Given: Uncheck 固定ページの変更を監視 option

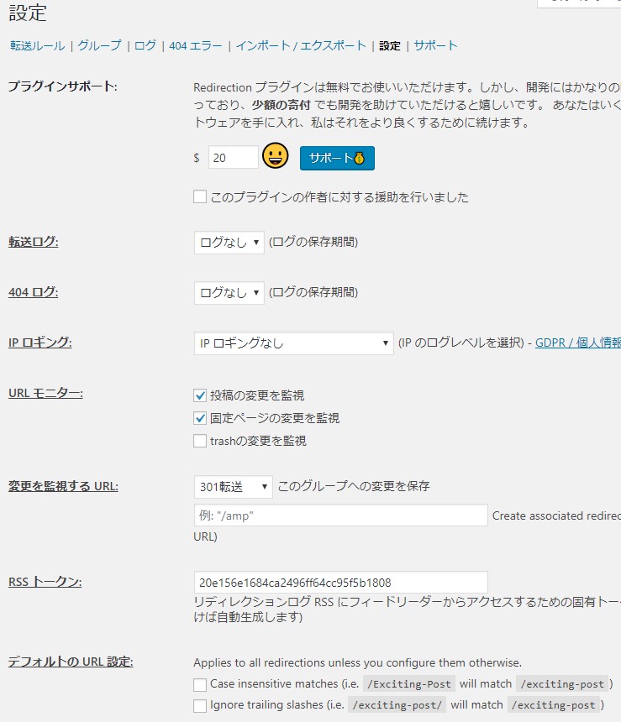Looking at the screenshot, I should click(200, 418).
